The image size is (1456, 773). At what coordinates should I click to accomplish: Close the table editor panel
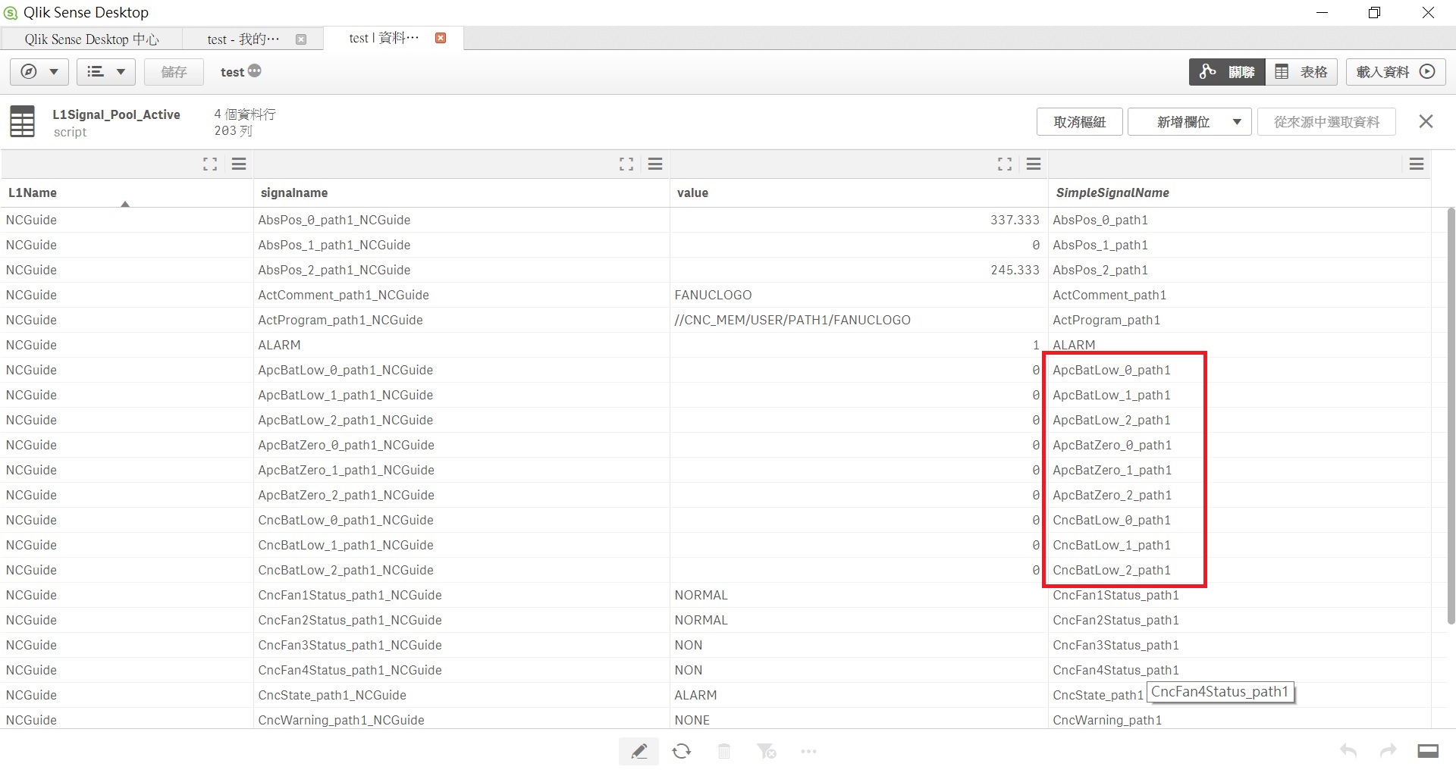1426,121
